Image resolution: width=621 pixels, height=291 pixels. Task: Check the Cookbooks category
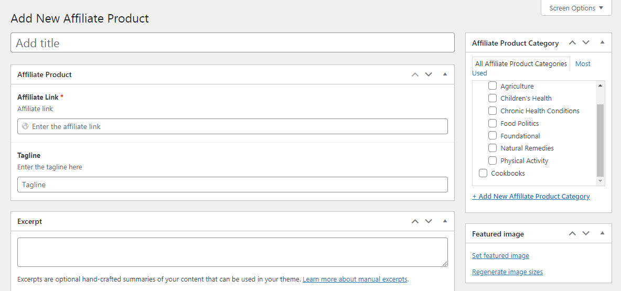click(x=483, y=173)
